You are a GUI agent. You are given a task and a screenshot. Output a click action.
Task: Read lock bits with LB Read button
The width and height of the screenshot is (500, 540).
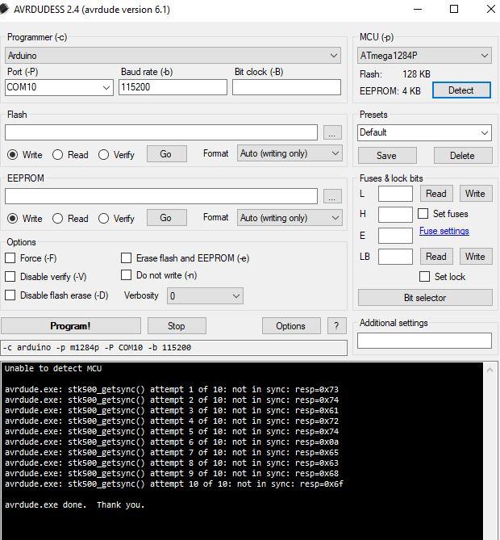point(436,257)
